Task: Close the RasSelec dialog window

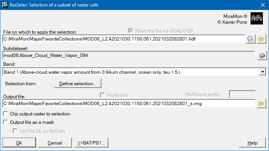Action: (x=263, y=5)
